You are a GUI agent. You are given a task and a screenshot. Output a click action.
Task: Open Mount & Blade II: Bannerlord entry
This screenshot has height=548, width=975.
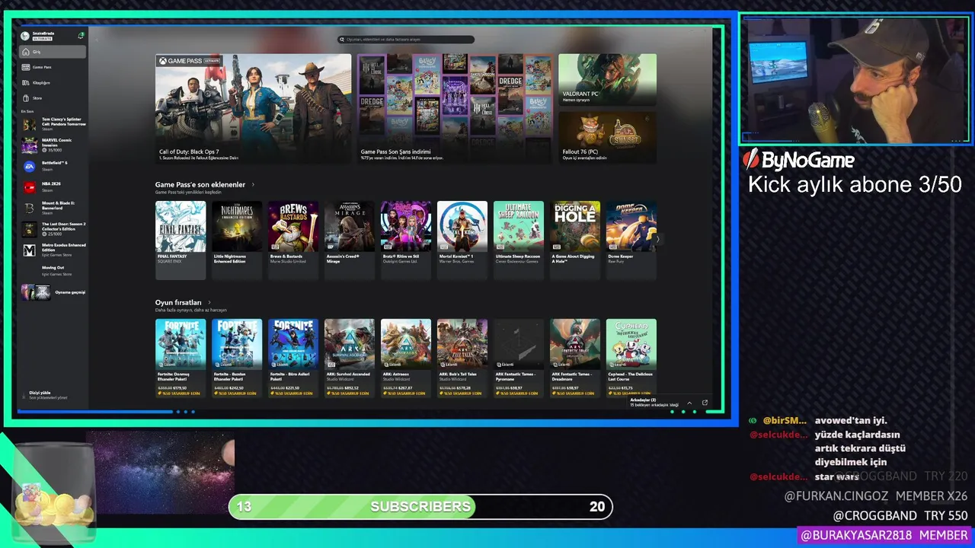click(x=53, y=208)
